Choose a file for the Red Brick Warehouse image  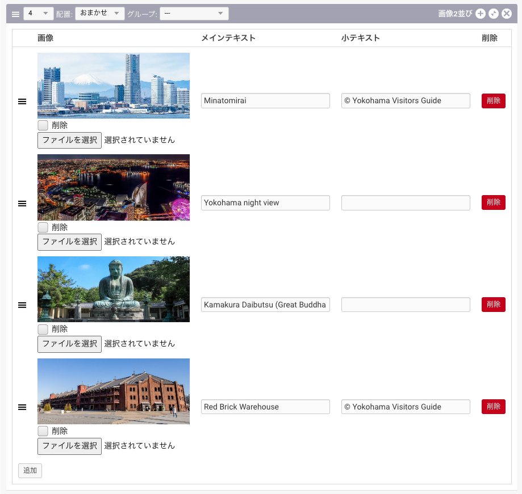click(69, 446)
